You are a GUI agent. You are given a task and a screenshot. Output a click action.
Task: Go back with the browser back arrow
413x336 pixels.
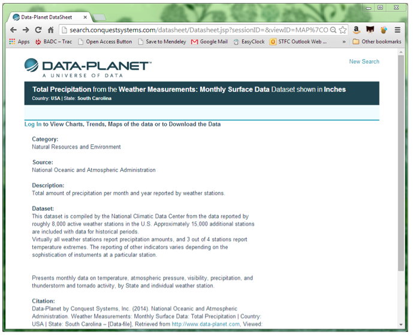pyautogui.click(x=13, y=30)
